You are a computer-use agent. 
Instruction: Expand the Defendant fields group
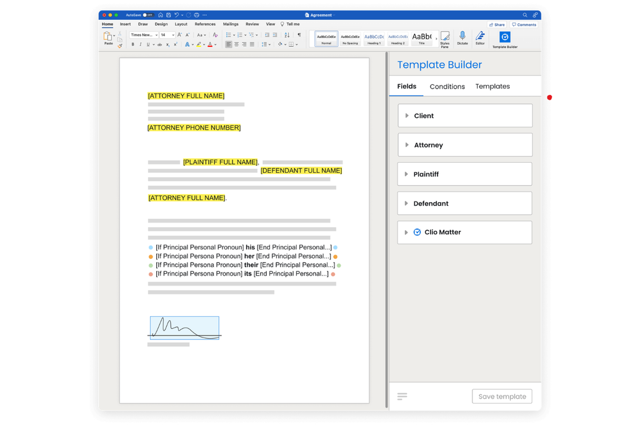465,203
